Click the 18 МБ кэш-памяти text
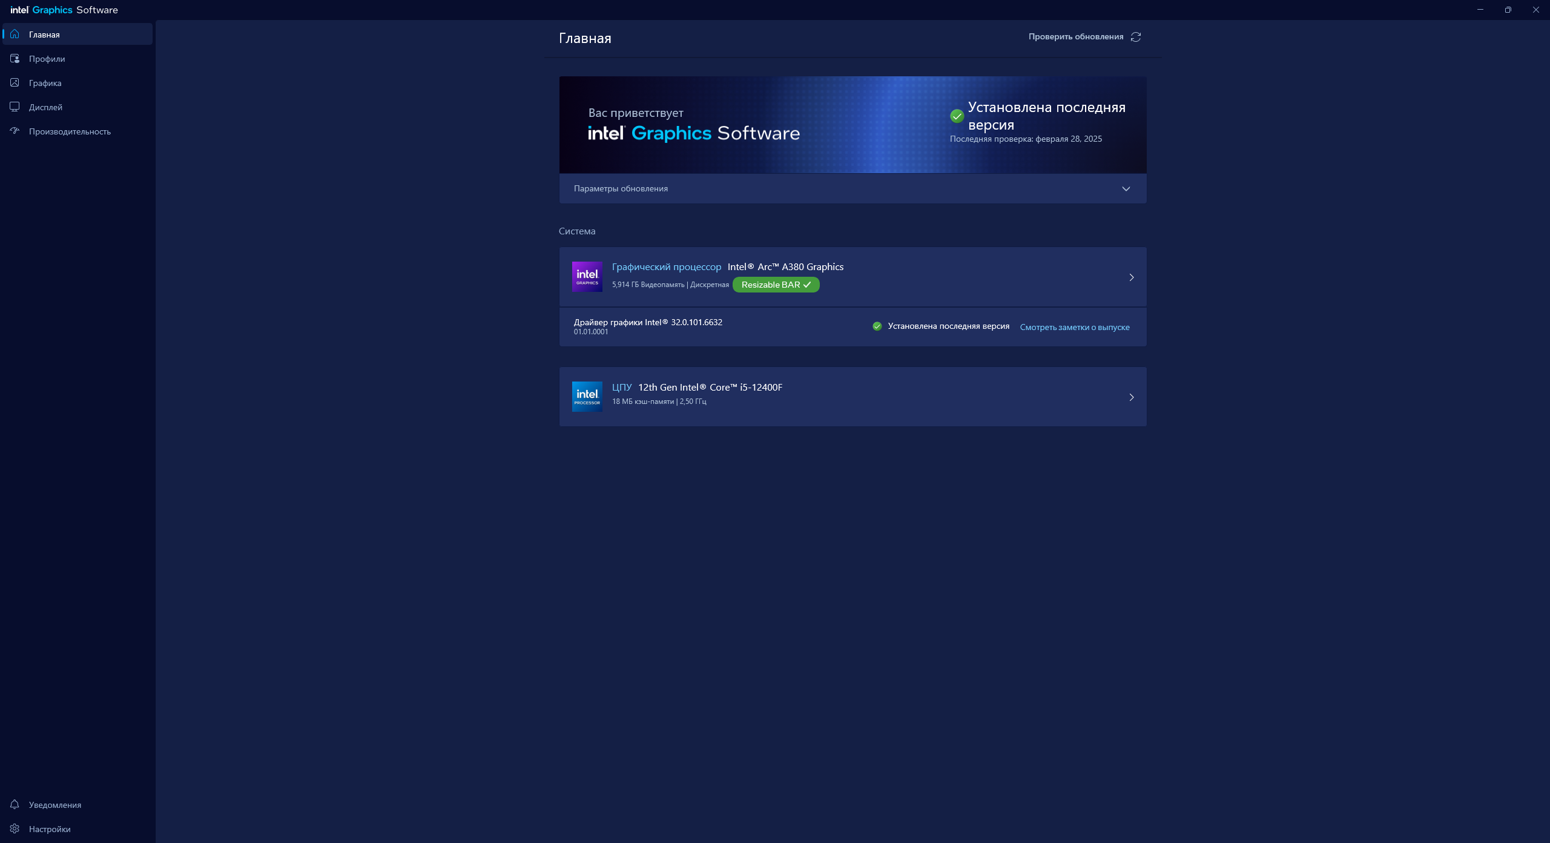 642,402
